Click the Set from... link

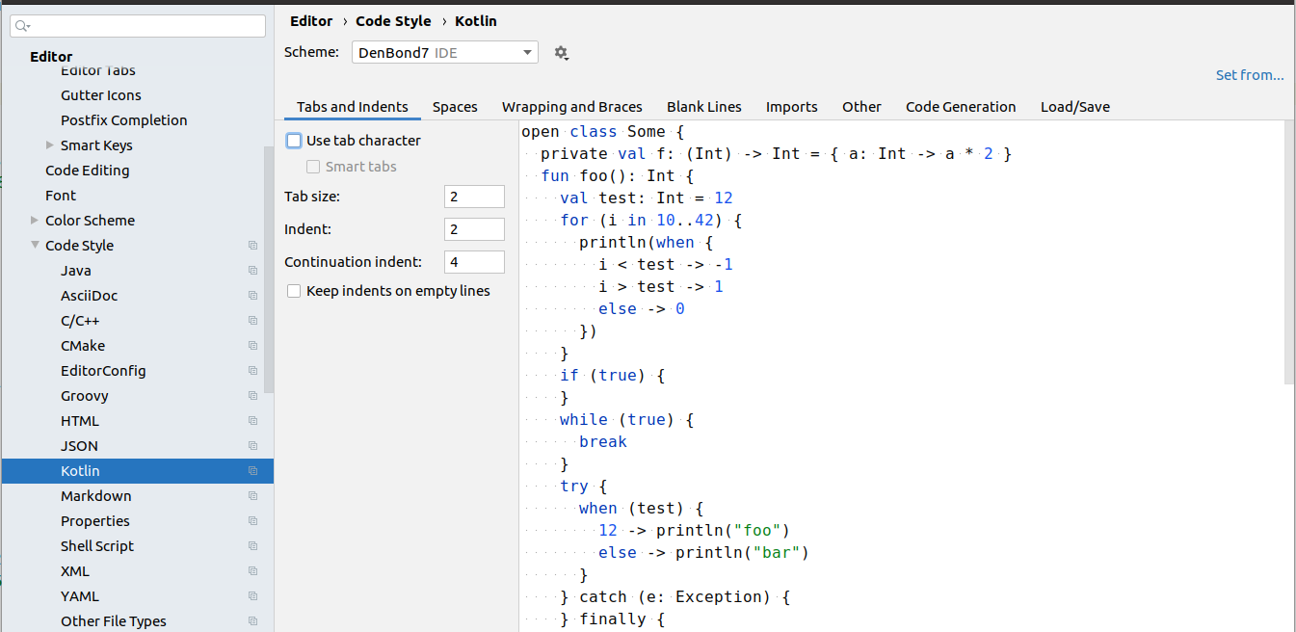pyautogui.click(x=1250, y=75)
